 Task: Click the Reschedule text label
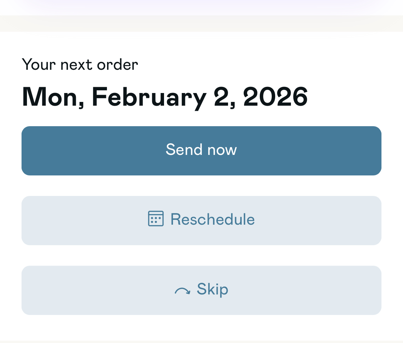click(x=212, y=219)
